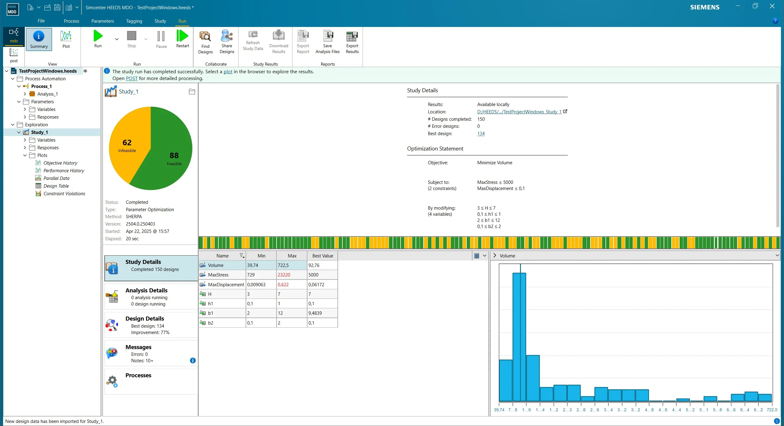The image size is (784, 426).
Task: Open the post workspace icon
Action: click(x=14, y=55)
